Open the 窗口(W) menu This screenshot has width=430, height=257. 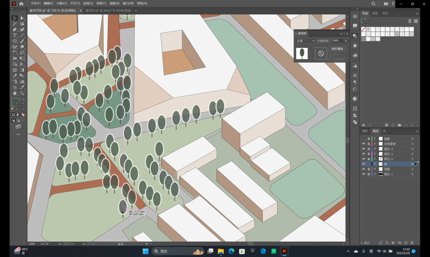[x=128, y=3]
